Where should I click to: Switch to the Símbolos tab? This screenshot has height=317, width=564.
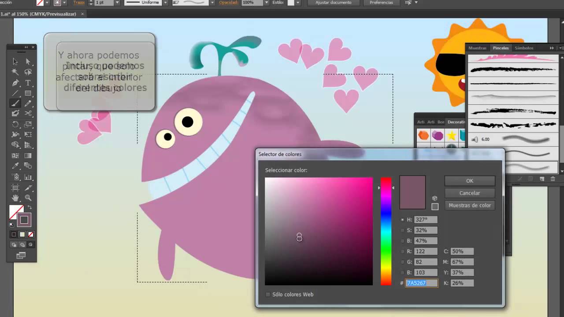point(524,48)
